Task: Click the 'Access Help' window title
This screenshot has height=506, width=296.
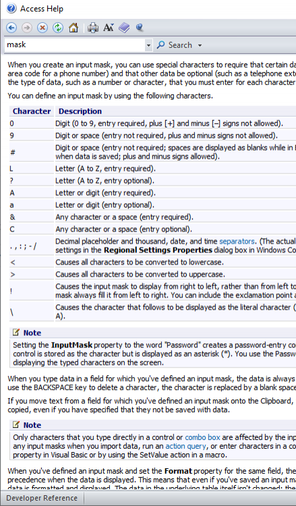Action: 42,9
